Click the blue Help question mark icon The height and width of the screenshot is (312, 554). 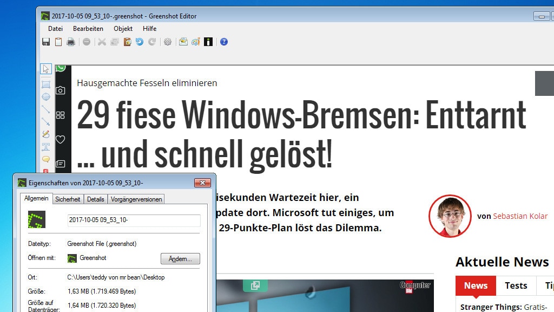pyautogui.click(x=224, y=42)
